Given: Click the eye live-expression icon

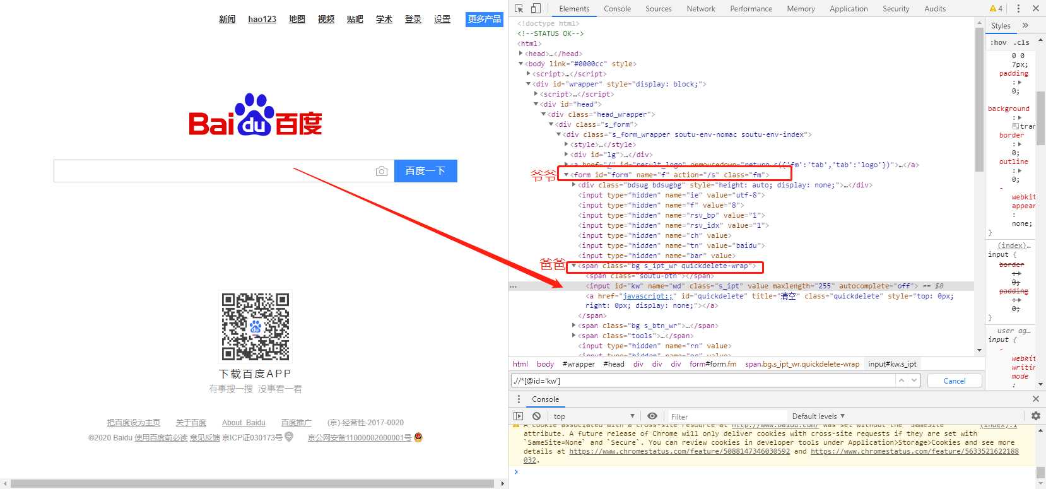Looking at the screenshot, I should (652, 416).
